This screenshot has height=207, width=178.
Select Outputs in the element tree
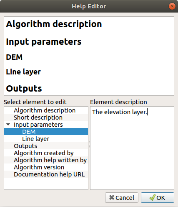click(46, 146)
